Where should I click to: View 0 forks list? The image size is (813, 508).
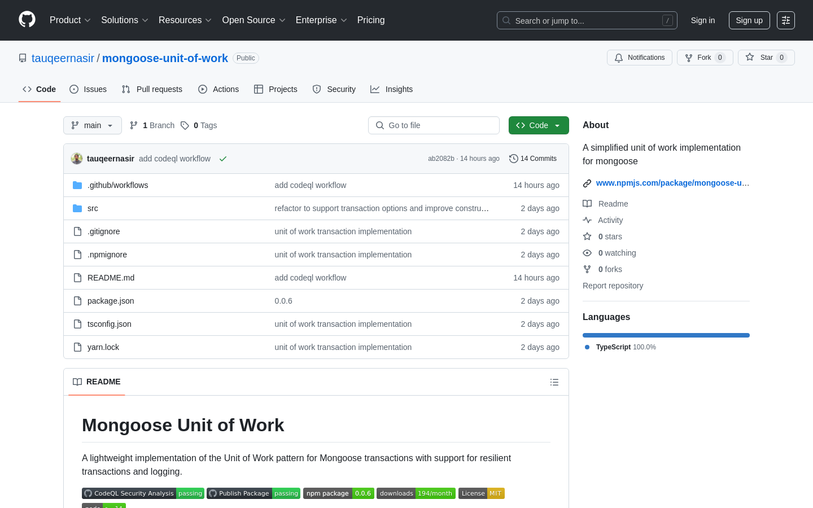603,269
